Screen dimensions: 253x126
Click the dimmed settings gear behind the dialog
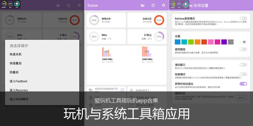click(x=79, y=5)
